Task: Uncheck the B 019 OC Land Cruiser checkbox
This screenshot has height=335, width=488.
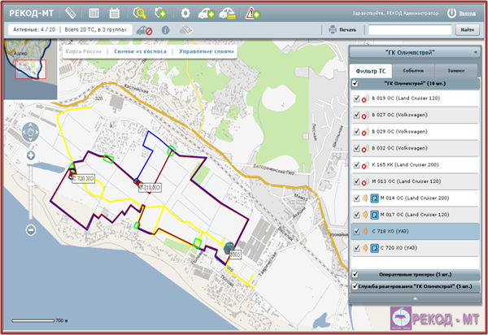Action: (x=356, y=98)
